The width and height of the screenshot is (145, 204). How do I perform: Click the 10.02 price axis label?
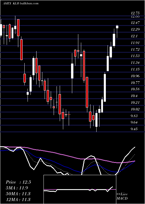click(x=135, y=109)
